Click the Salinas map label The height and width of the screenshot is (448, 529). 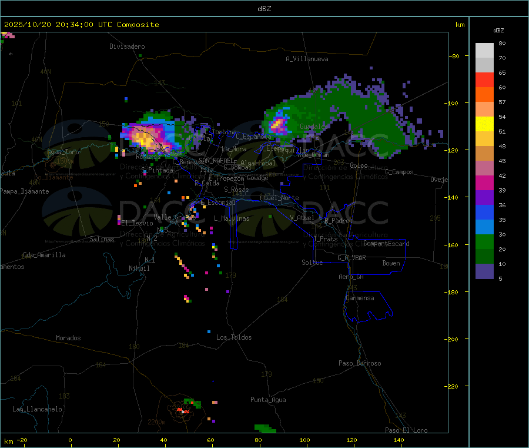click(102, 240)
